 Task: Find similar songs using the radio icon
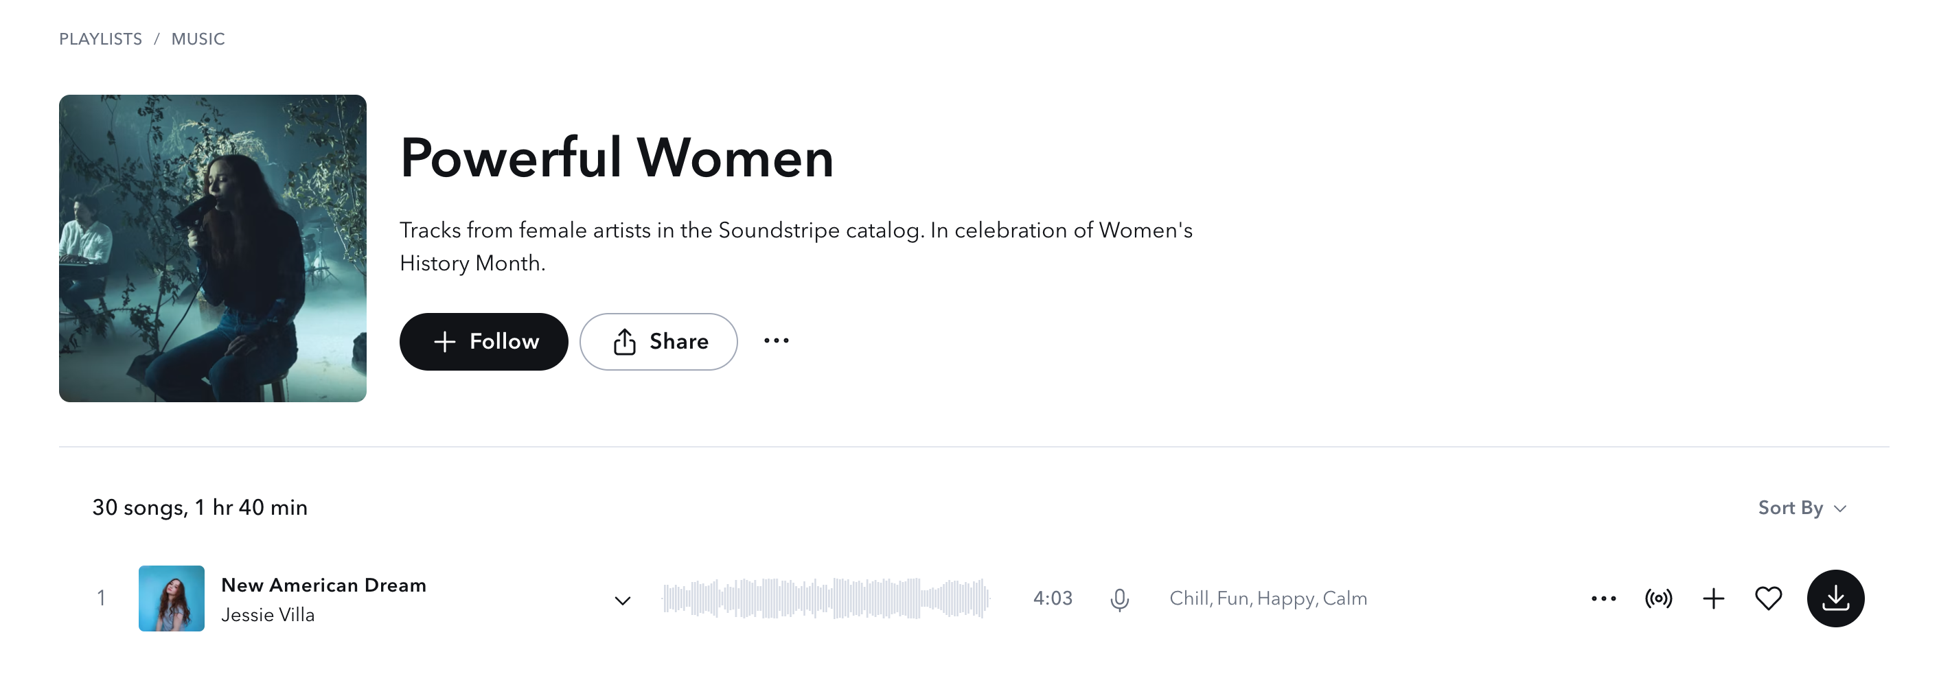1660,597
